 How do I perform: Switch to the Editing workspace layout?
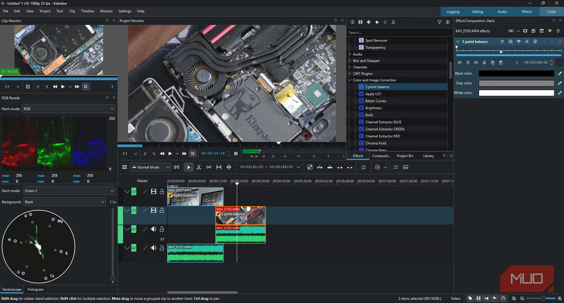pos(477,12)
